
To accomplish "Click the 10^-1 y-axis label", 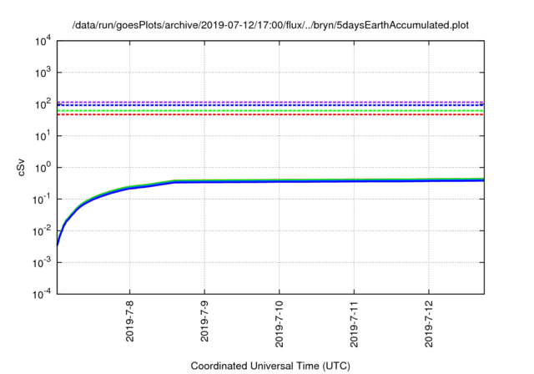I will (43, 199).
